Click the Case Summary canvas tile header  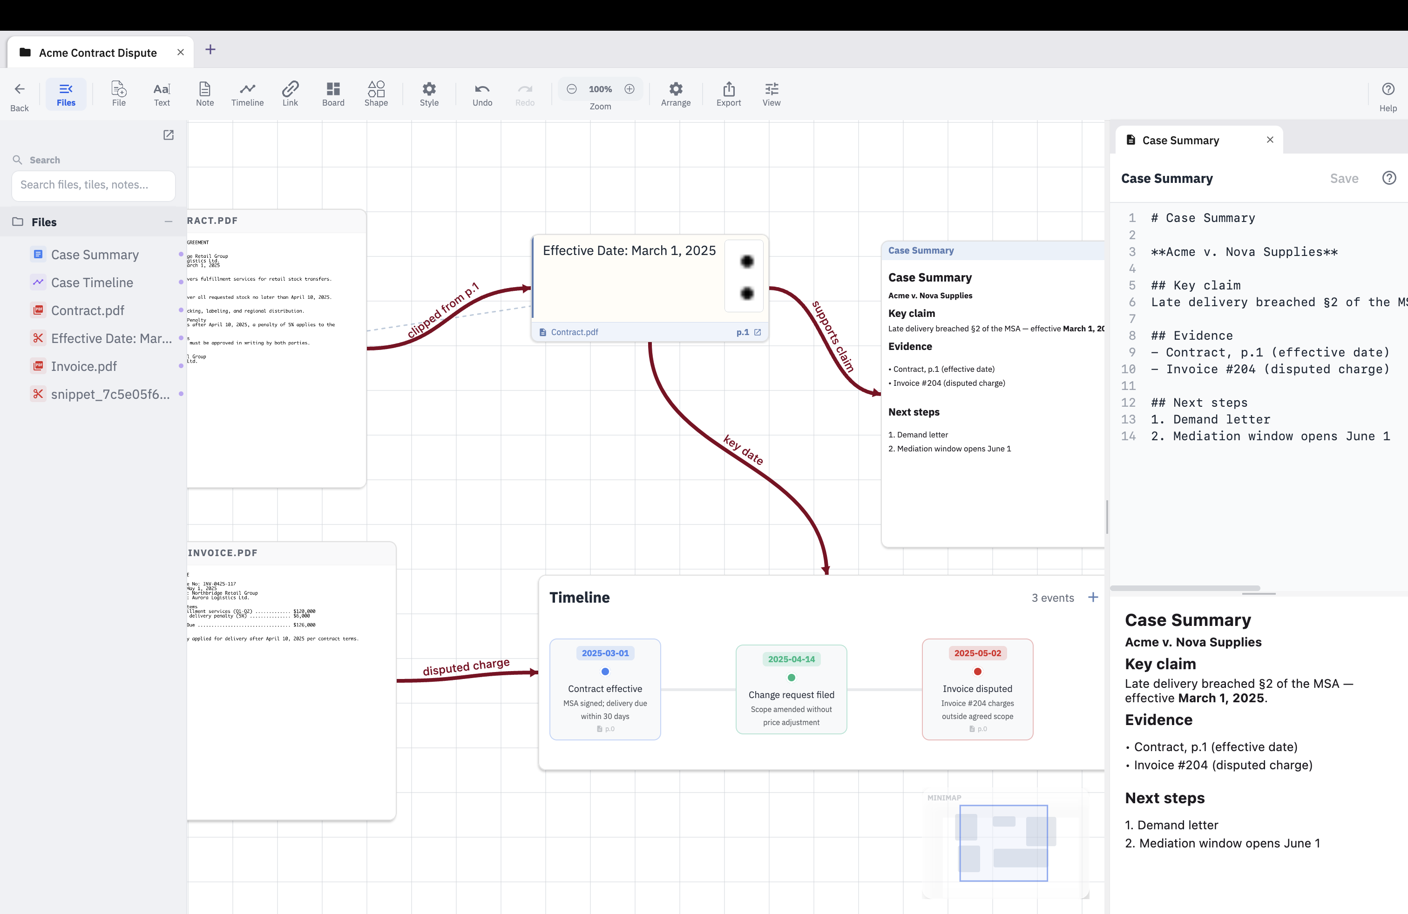[x=992, y=251]
